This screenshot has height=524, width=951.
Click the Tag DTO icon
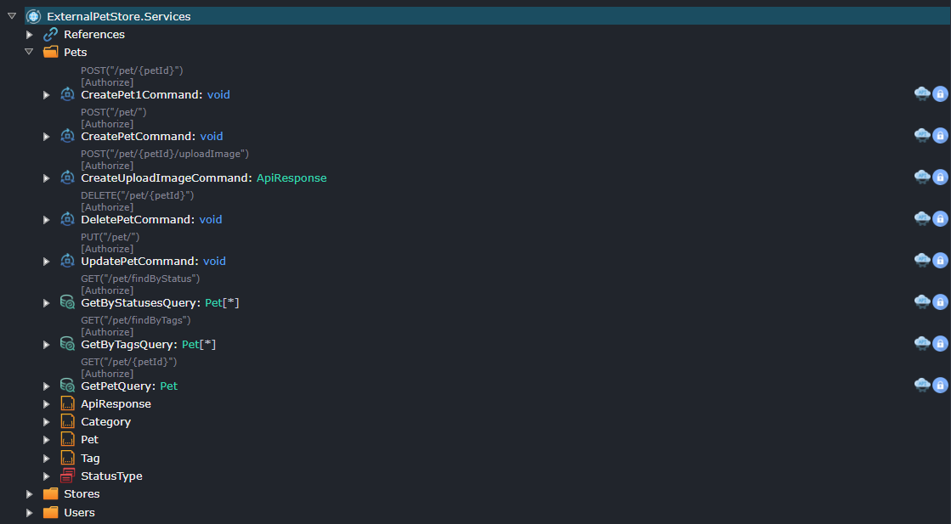pos(68,458)
